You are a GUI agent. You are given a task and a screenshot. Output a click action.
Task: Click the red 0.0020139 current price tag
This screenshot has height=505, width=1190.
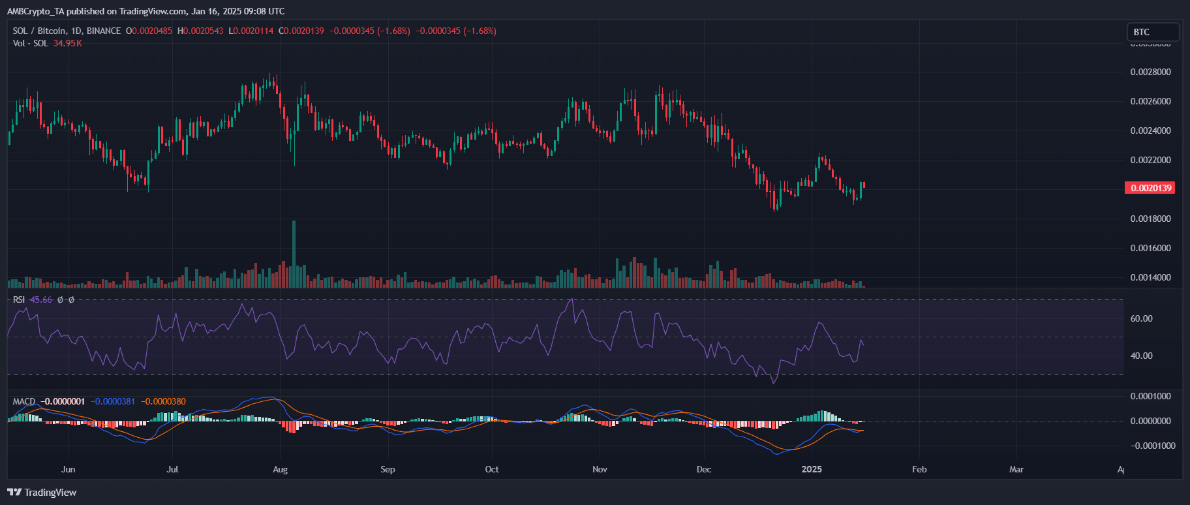(x=1151, y=188)
